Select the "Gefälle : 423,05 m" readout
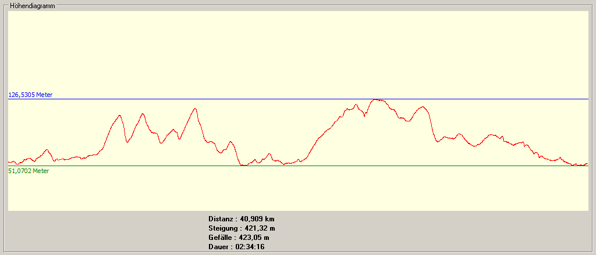 239,238
